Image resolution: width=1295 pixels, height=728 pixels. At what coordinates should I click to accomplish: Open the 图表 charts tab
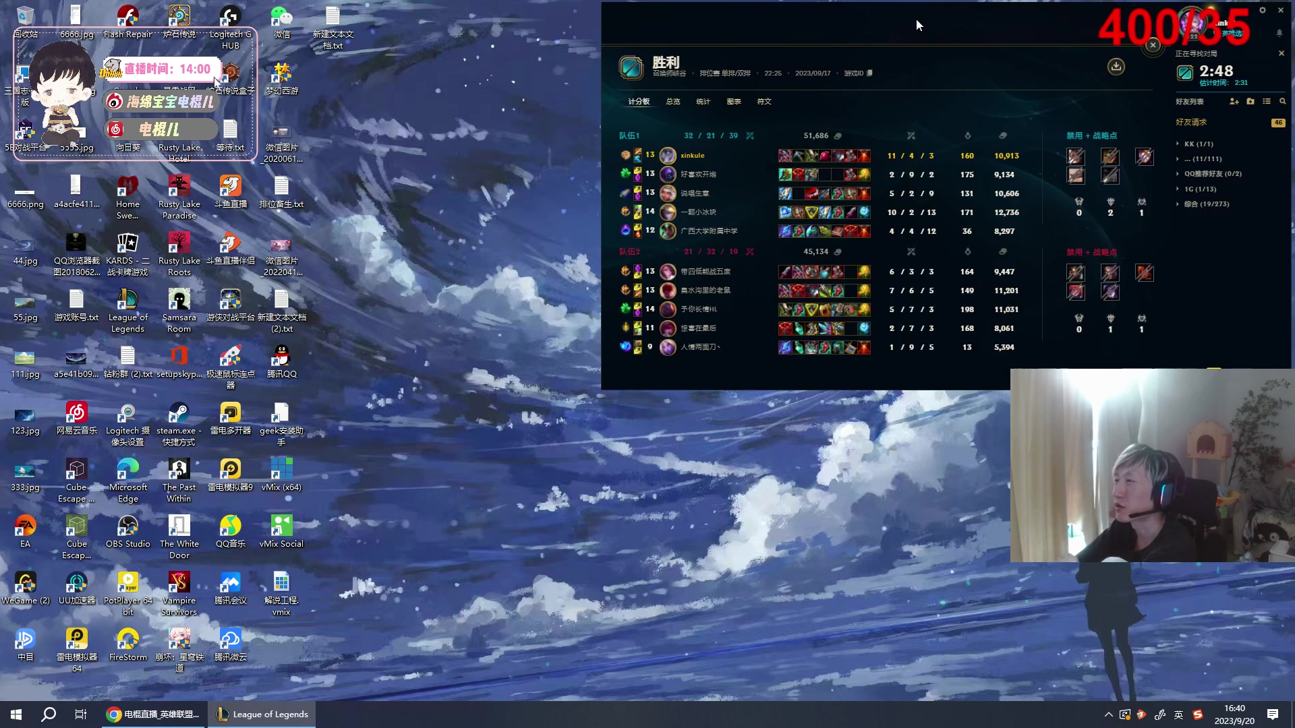pyautogui.click(x=734, y=102)
